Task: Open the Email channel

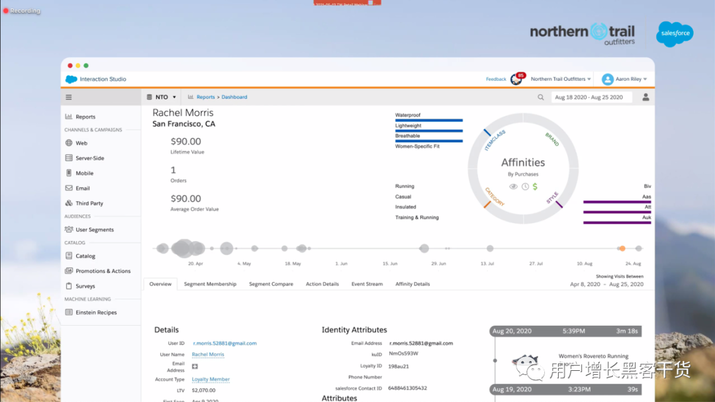Action: coord(83,189)
